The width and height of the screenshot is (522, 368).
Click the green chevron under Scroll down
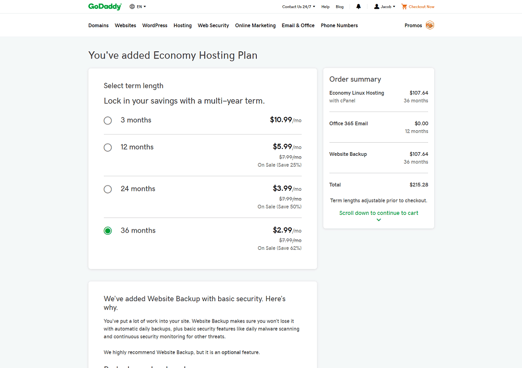pyautogui.click(x=378, y=220)
